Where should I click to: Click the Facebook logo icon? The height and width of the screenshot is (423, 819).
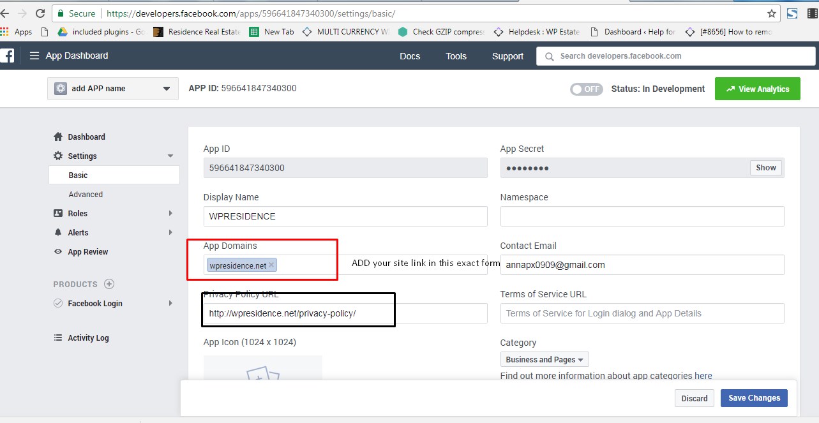(x=7, y=56)
